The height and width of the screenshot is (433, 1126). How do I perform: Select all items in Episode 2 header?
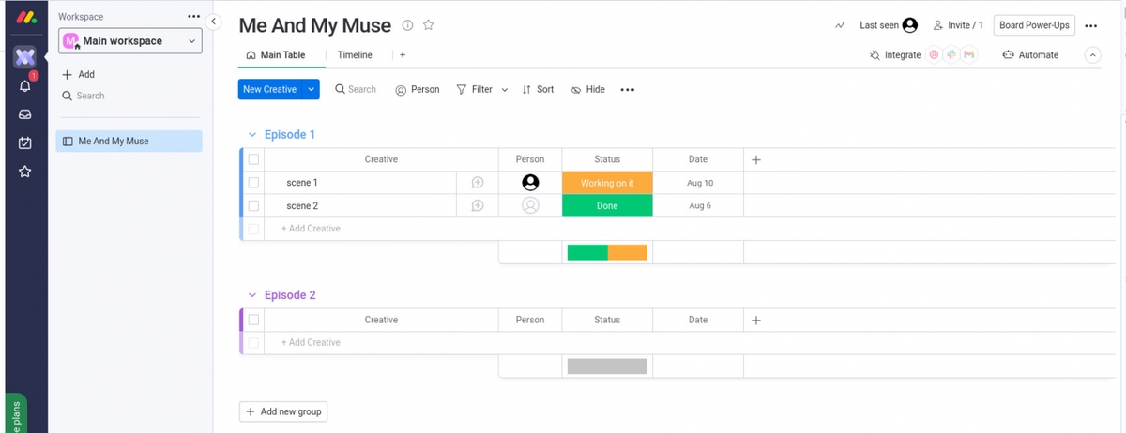(253, 320)
